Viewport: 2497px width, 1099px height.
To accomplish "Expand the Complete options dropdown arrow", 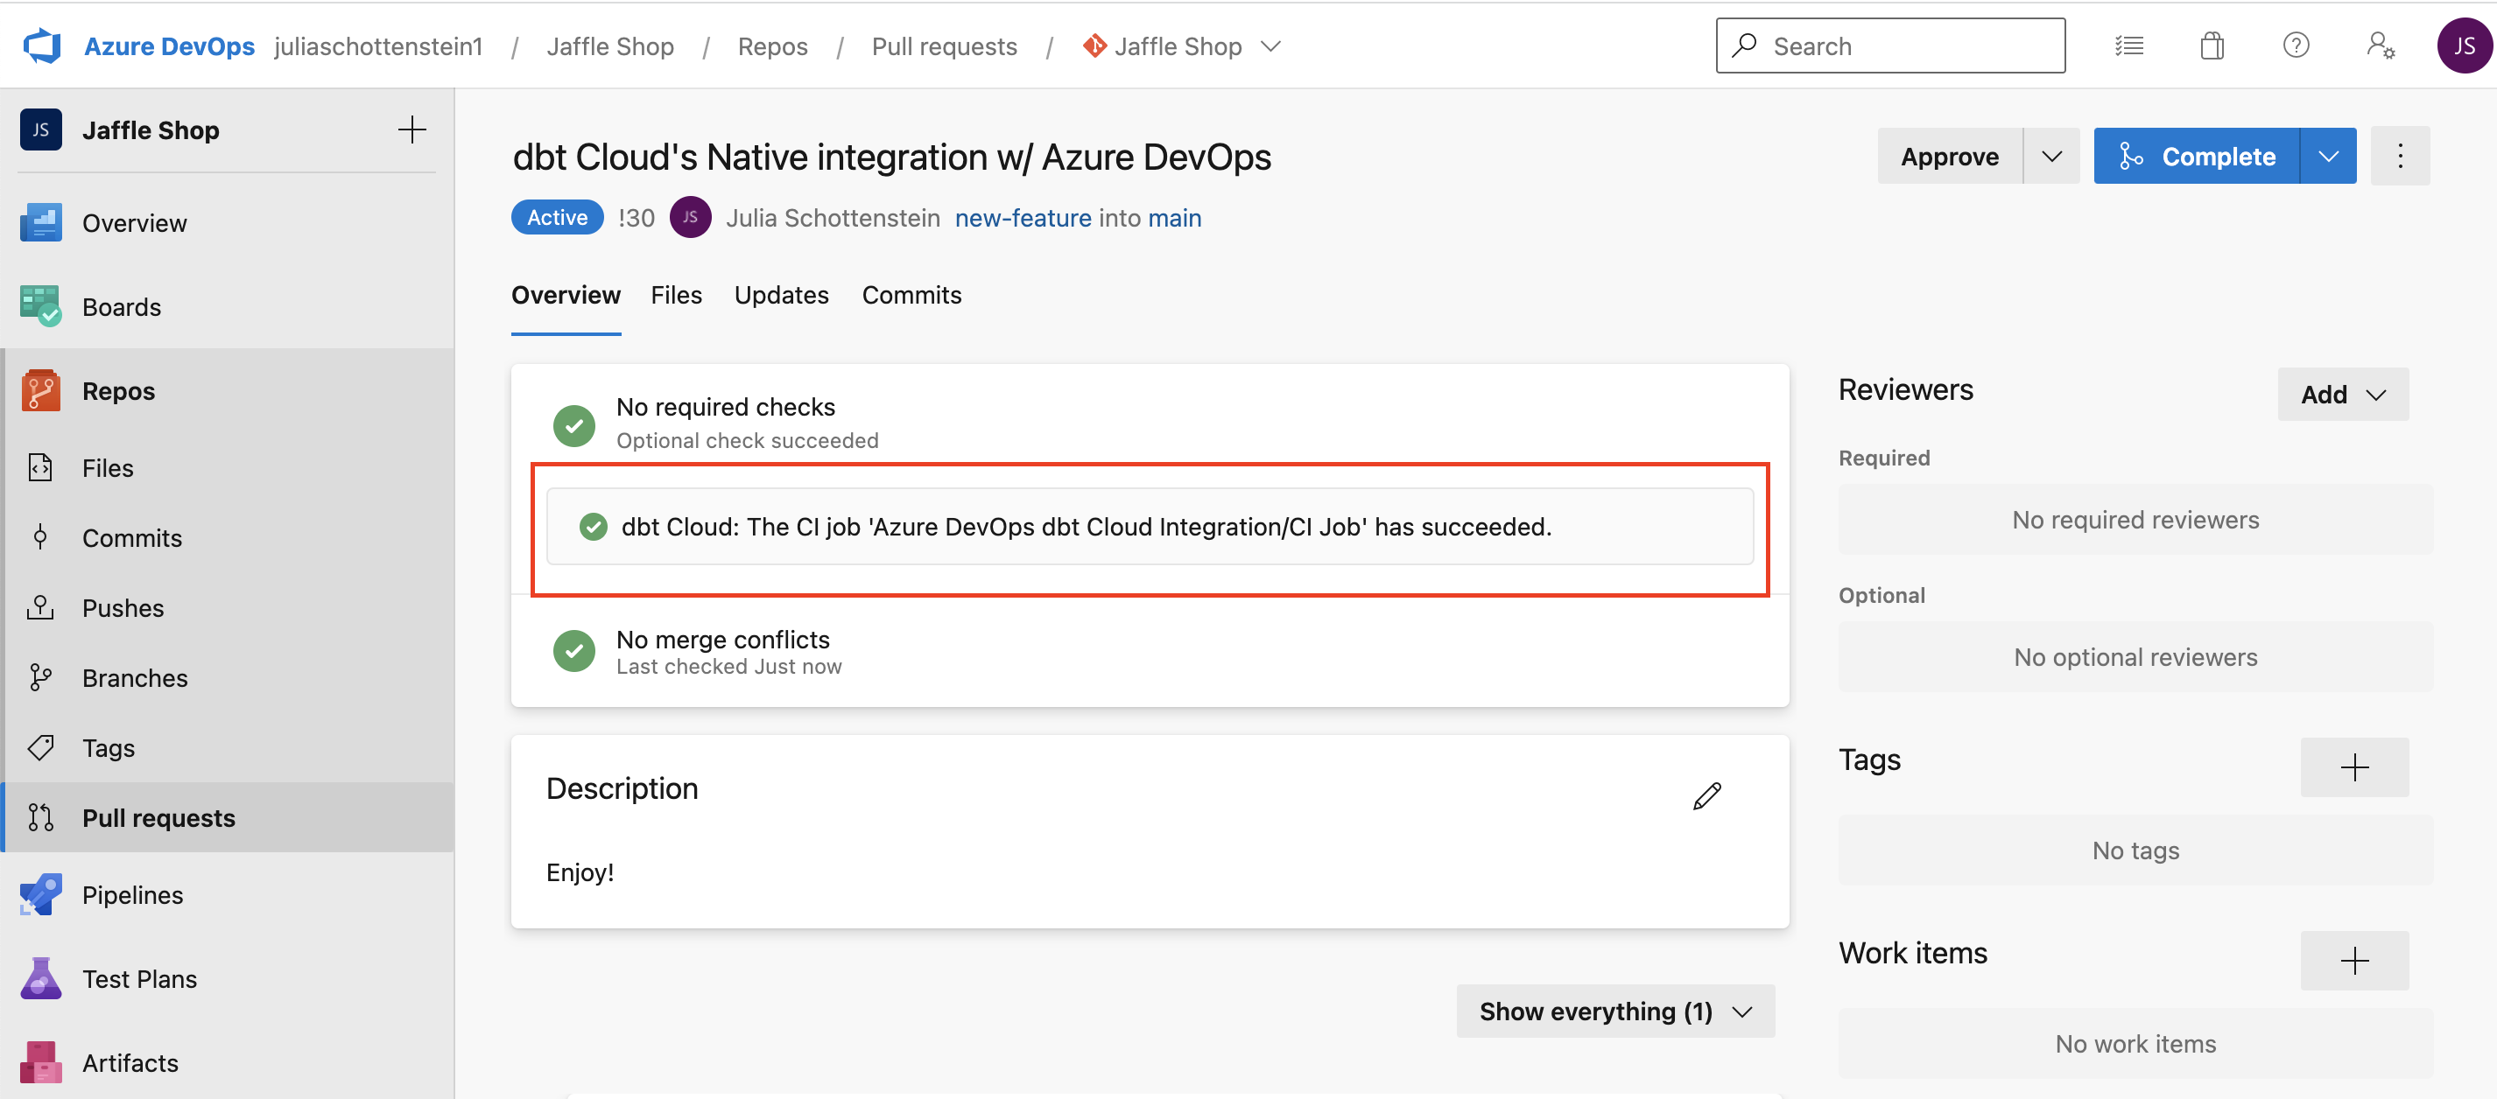I will click(2328, 156).
